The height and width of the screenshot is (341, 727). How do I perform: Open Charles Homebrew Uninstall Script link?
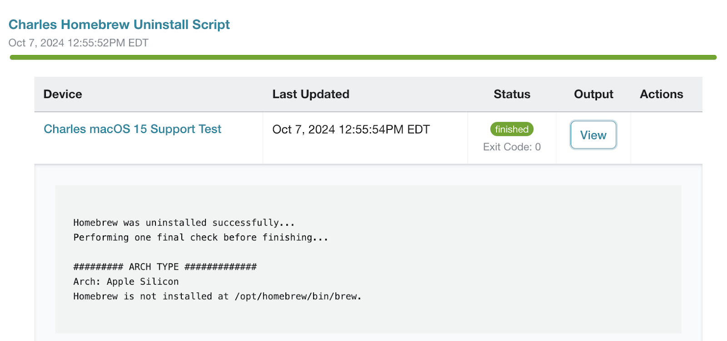(x=119, y=25)
